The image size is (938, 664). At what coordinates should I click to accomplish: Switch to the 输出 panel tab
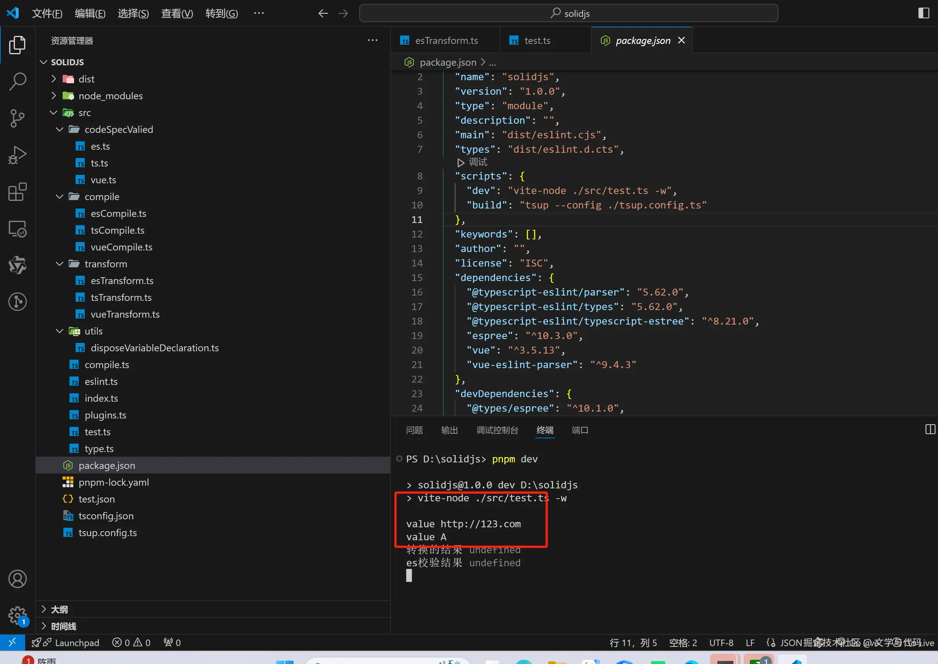[x=449, y=430]
